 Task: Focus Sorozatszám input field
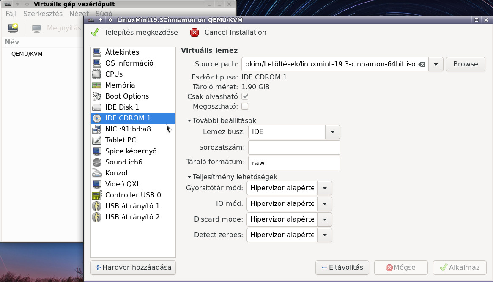point(294,148)
